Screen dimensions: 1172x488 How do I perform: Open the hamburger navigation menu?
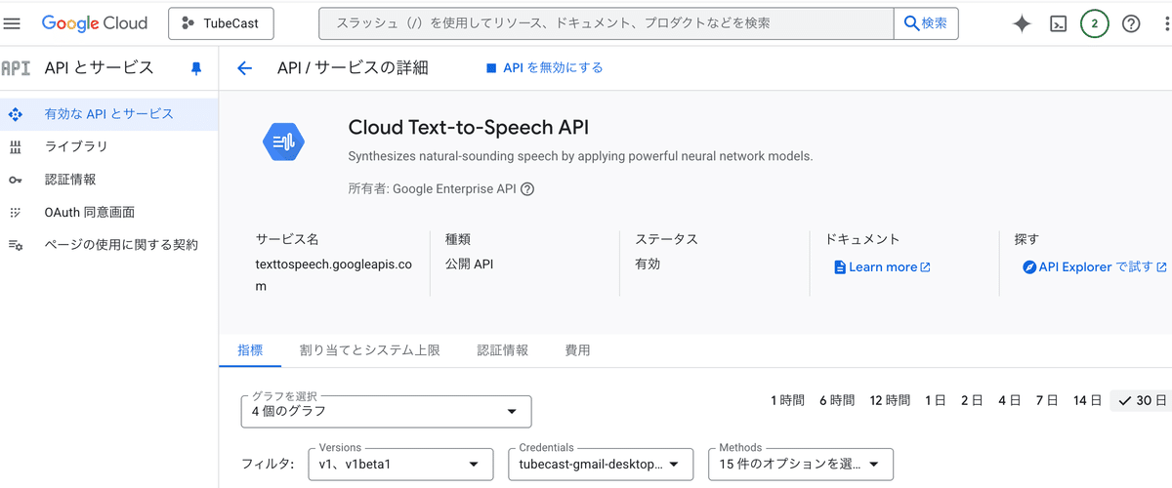[x=13, y=23]
